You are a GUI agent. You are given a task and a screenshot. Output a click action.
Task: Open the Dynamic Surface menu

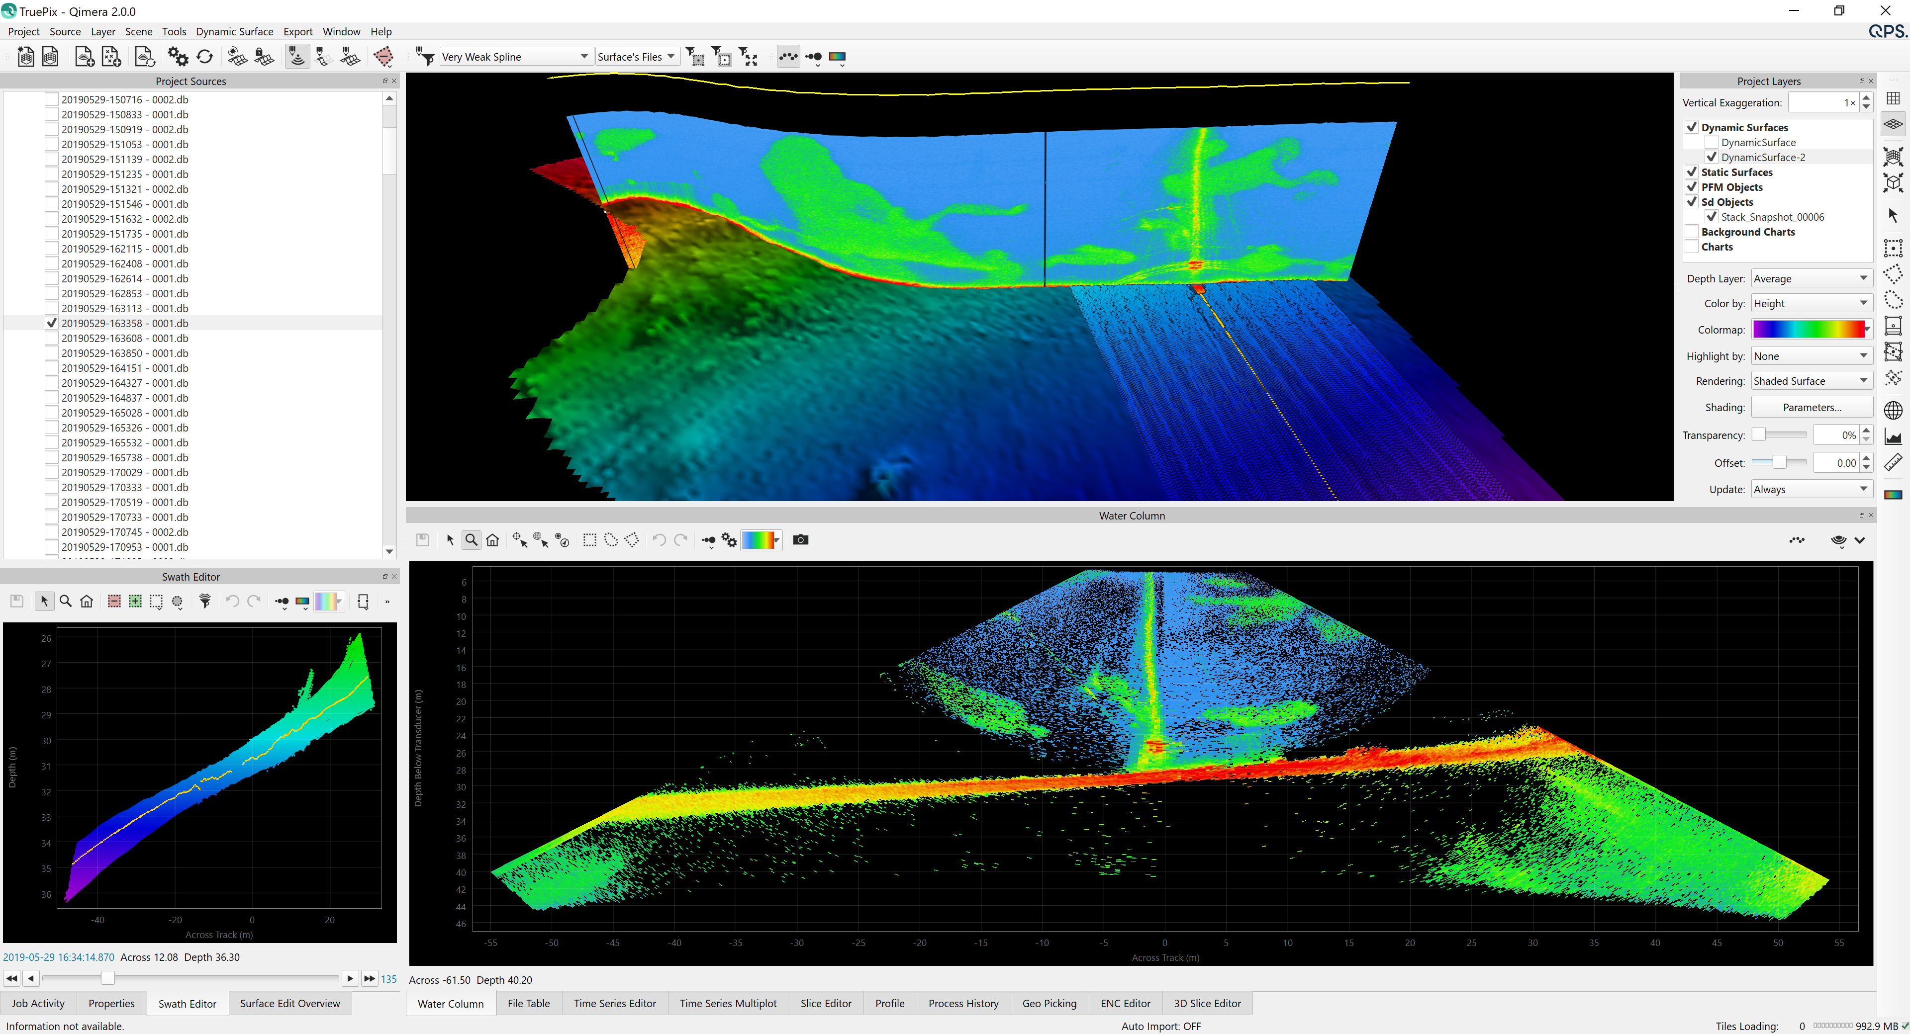point(234,32)
